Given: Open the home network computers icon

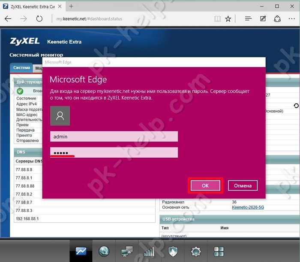Looking at the screenshot, I should coord(127,251).
